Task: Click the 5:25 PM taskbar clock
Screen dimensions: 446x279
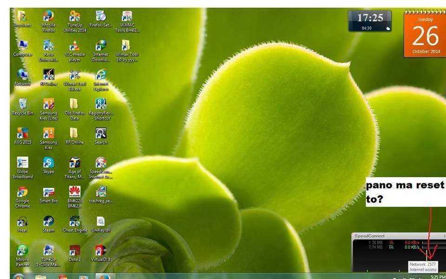Action: coord(438,277)
